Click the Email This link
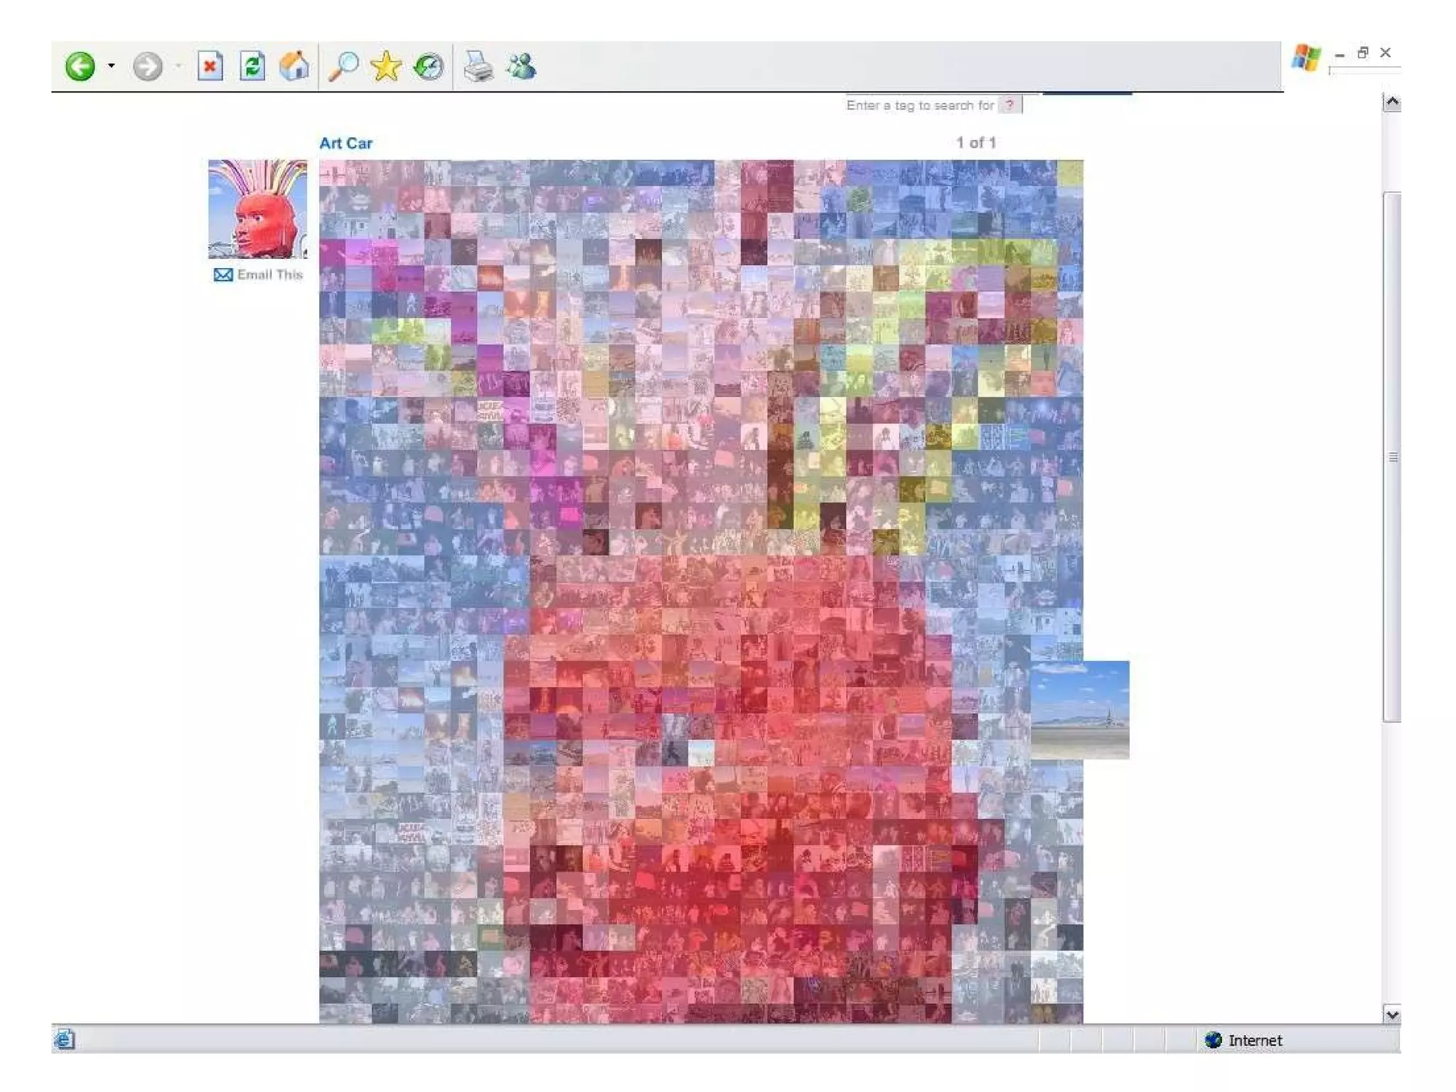 269,275
